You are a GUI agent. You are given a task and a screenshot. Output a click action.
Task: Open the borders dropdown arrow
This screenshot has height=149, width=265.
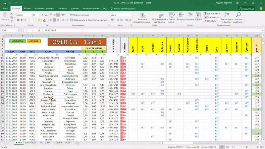(x=35, y=20)
